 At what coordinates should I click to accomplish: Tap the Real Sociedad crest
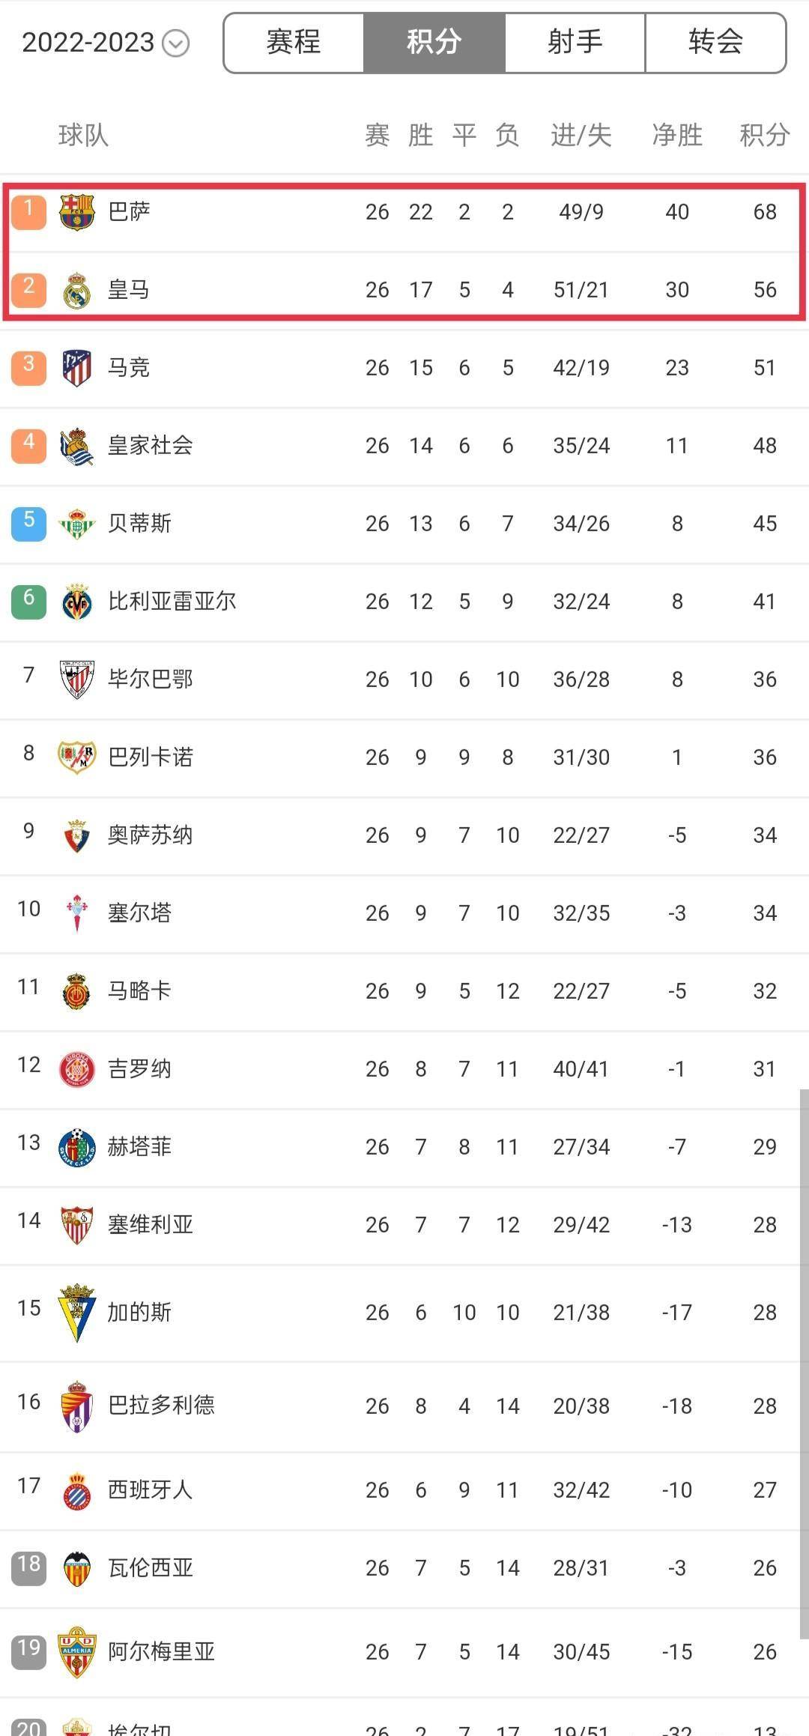pos(77,446)
